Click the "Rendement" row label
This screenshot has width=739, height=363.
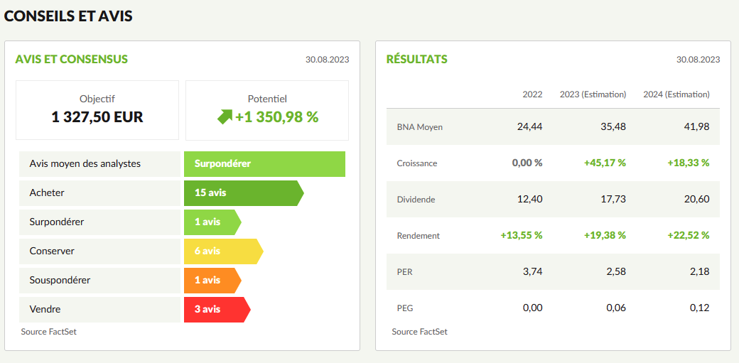418,235
